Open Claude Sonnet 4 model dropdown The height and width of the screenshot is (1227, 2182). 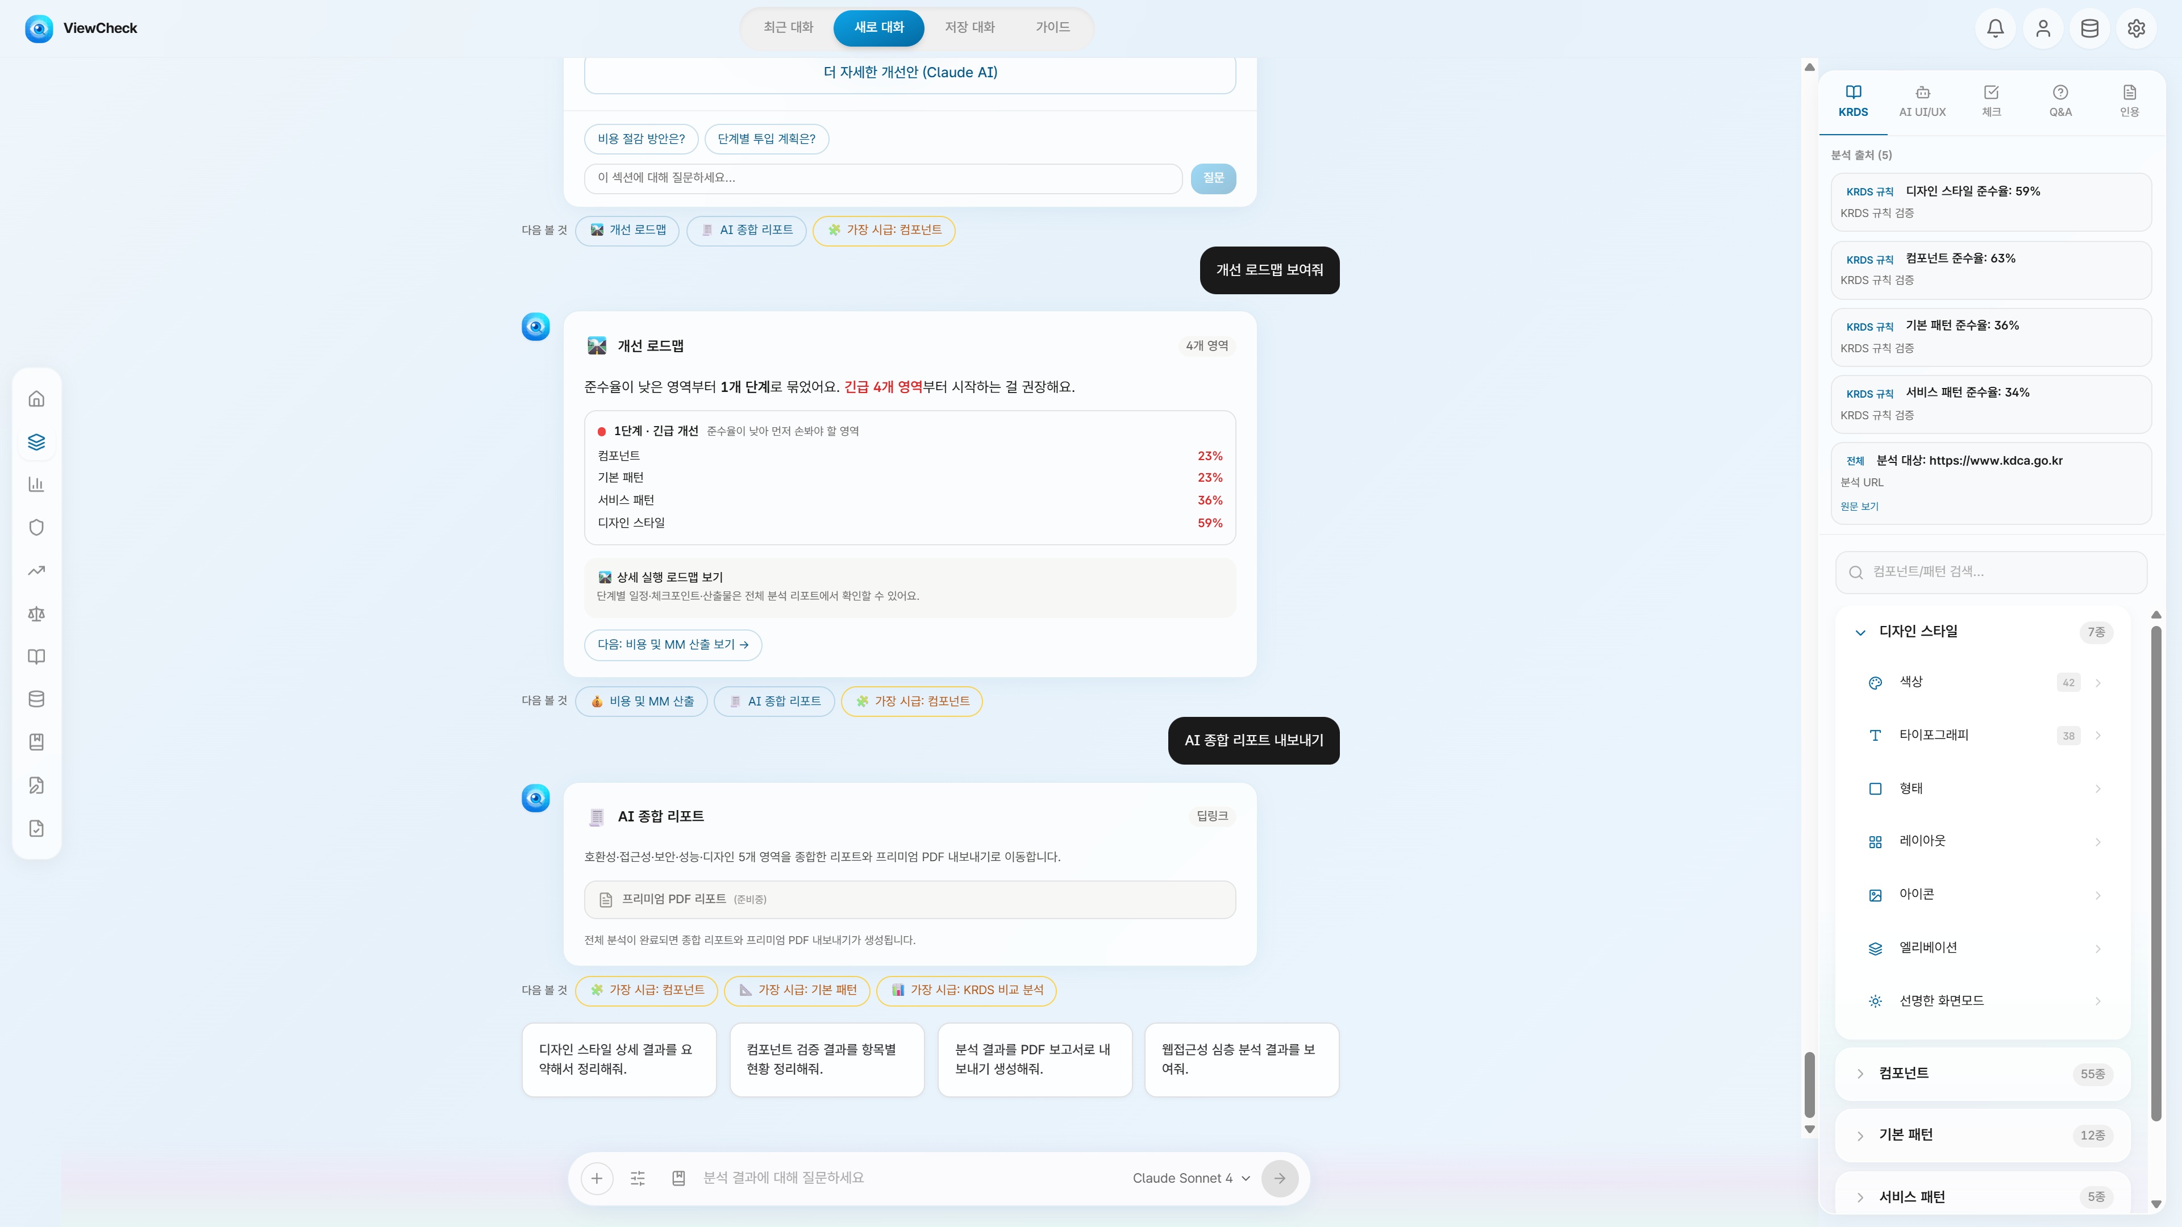pyautogui.click(x=1191, y=1178)
